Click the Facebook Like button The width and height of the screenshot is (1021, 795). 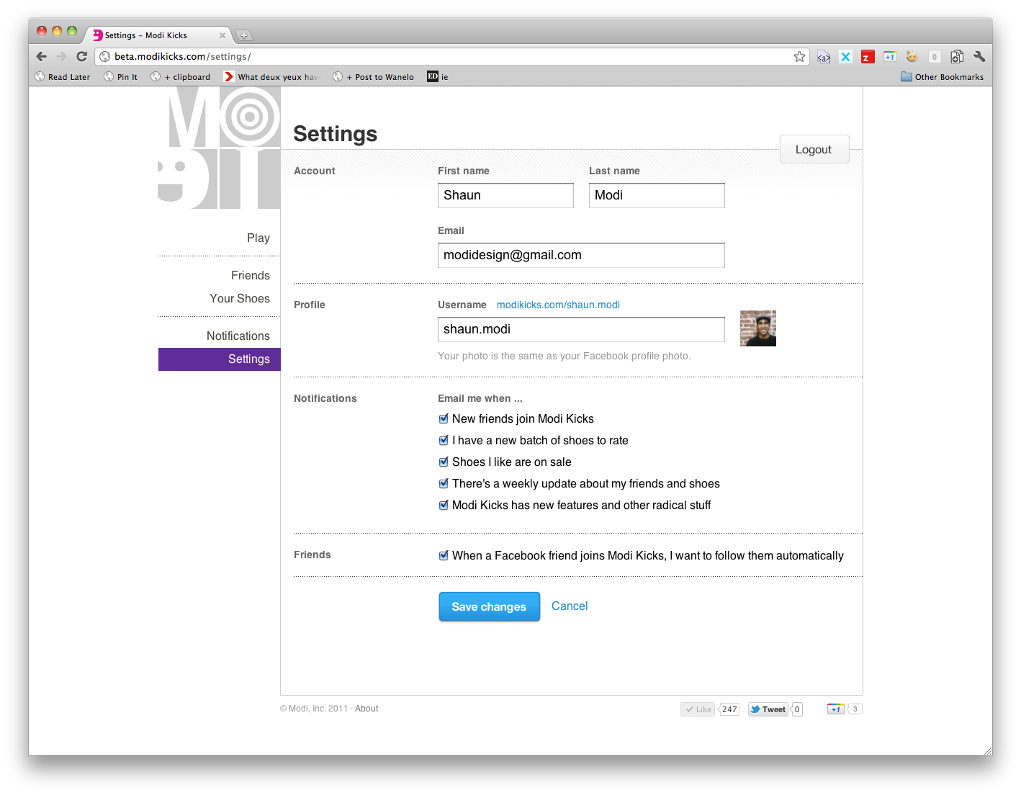tap(698, 709)
